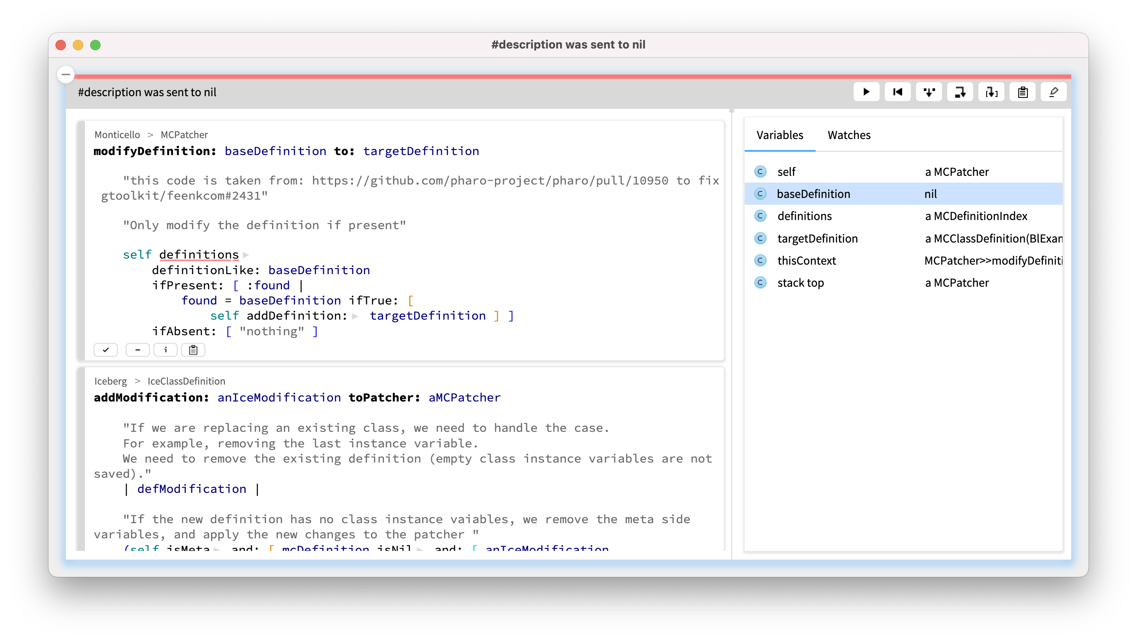
Task: Expand the triangle after 'definitions' message
Action: pos(246,255)
